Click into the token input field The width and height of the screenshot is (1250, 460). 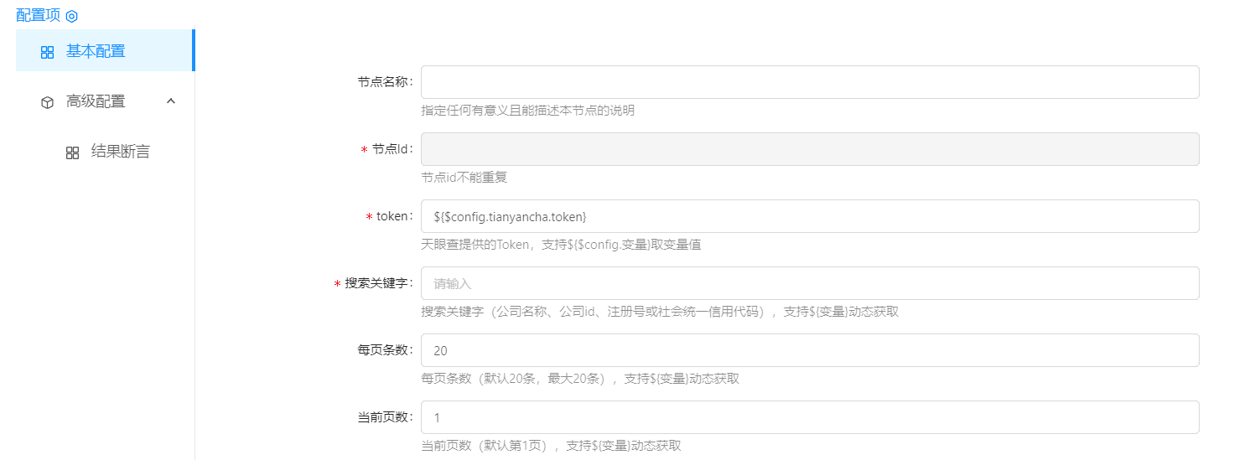pos(809,216)
